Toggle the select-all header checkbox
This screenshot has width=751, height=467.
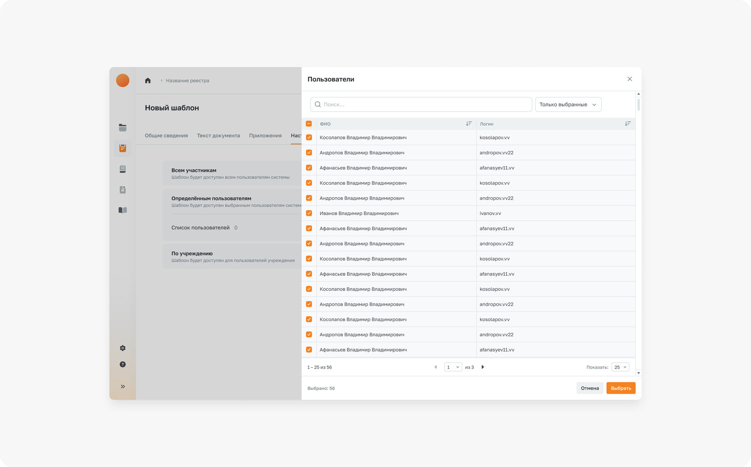(309, 123)
